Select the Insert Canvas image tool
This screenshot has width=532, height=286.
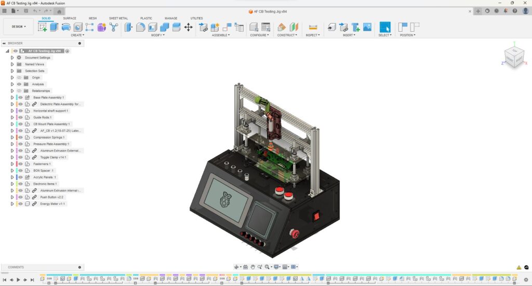[367, 27]
